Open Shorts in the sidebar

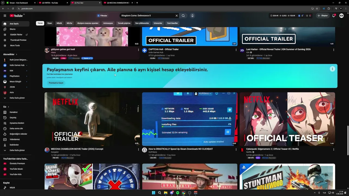15,29
